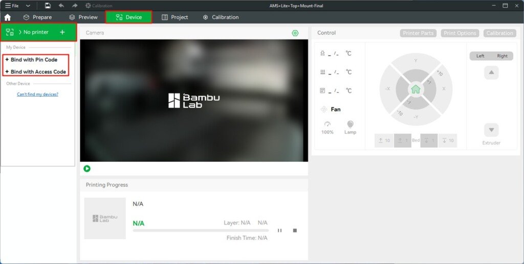
Task: Click the bed temperature icon
Action: [x=322, y=72]
